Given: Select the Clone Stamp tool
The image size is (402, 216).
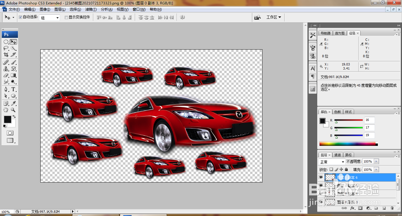Looking at the screenshot, I should [6, 69].
